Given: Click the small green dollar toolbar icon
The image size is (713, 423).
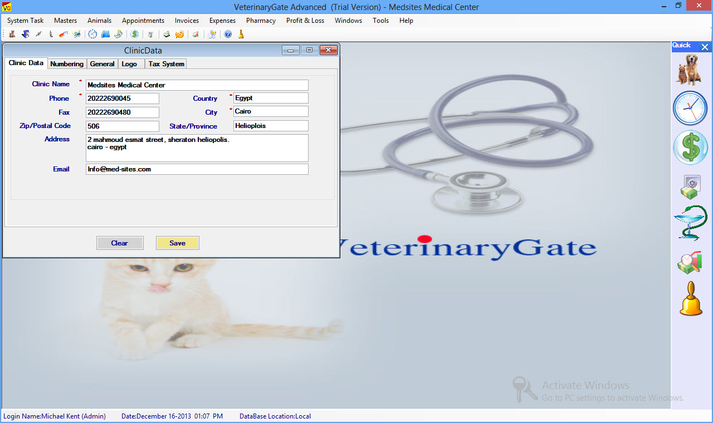Looking at the screenshot, I should (x=135, y=35).
